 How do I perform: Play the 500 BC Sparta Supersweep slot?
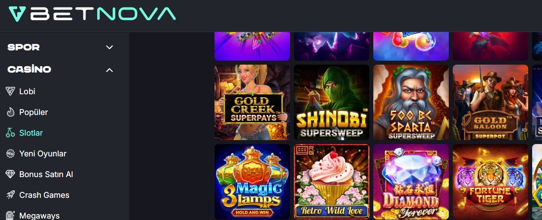point(411,103)
